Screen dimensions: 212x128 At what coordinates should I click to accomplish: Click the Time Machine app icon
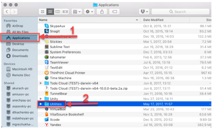pos(46,78)
